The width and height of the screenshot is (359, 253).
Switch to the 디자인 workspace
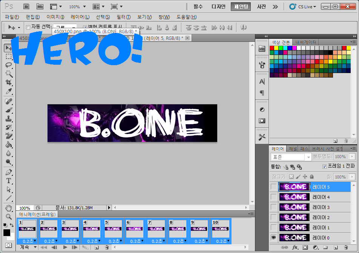pyautogui.click(x=218, y=7)
